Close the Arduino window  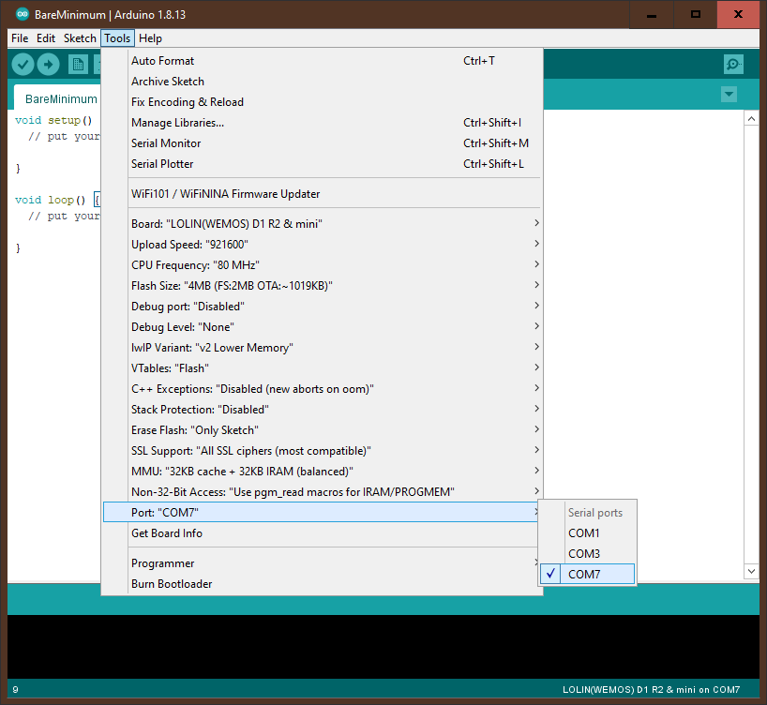pyautogui.click(x=738, y=15)
